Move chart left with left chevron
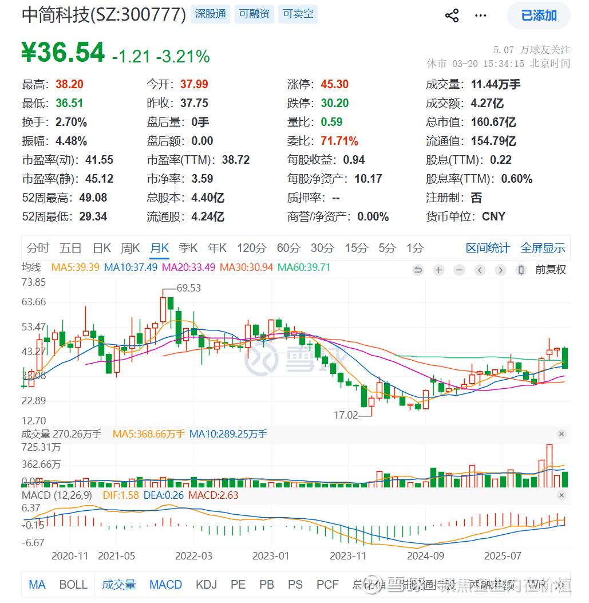The width and height of the screenshot is (589, 603). [x=480, y=270]
